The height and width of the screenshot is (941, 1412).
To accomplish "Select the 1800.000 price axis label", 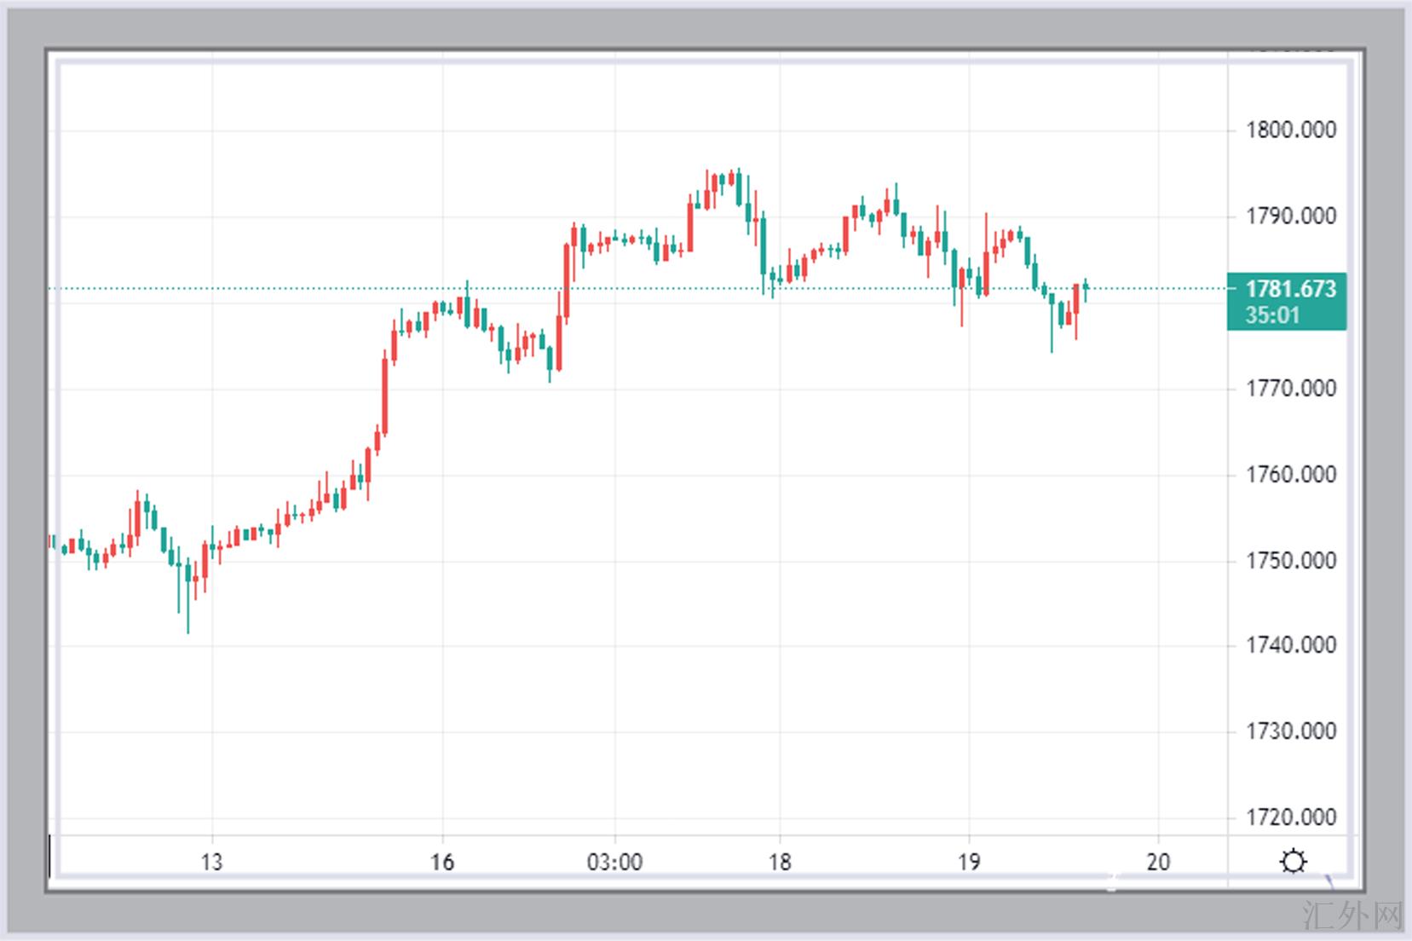I will [x=1290, y=130].
